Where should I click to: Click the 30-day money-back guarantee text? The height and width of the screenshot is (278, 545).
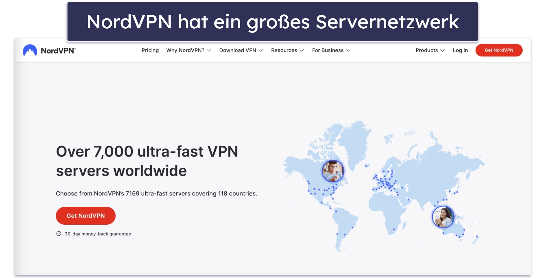click(x=98, y=234)
